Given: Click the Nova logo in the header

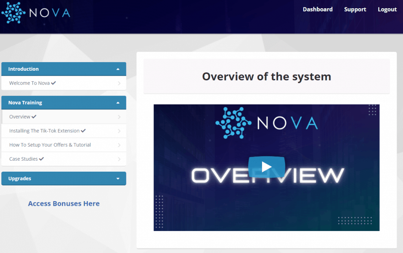Looking at the screenshot, I should coord(35,13).
